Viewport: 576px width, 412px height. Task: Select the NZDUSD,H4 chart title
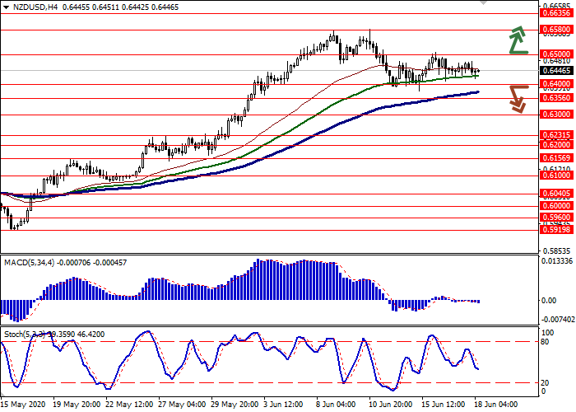[28, 6]
